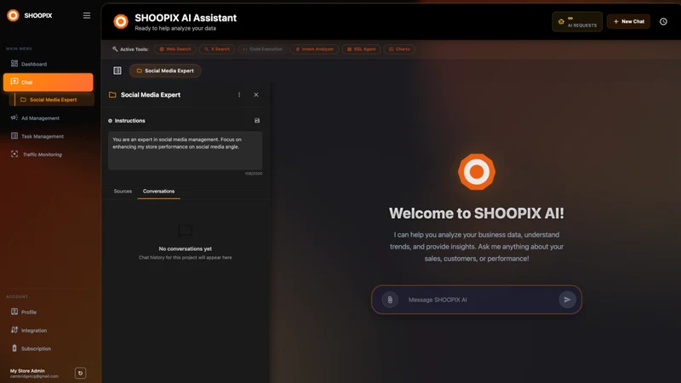Screen dimensions: 681x383
Task: Attach a file with the paperclip icon
Action: pyautogui.click(x=390, y=300)
